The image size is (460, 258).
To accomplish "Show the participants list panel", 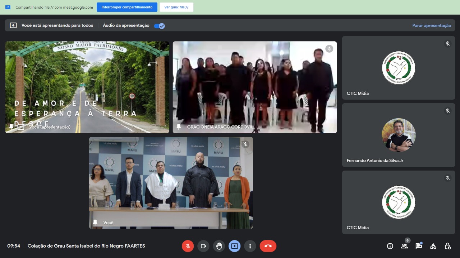I will tap(404, 246).
